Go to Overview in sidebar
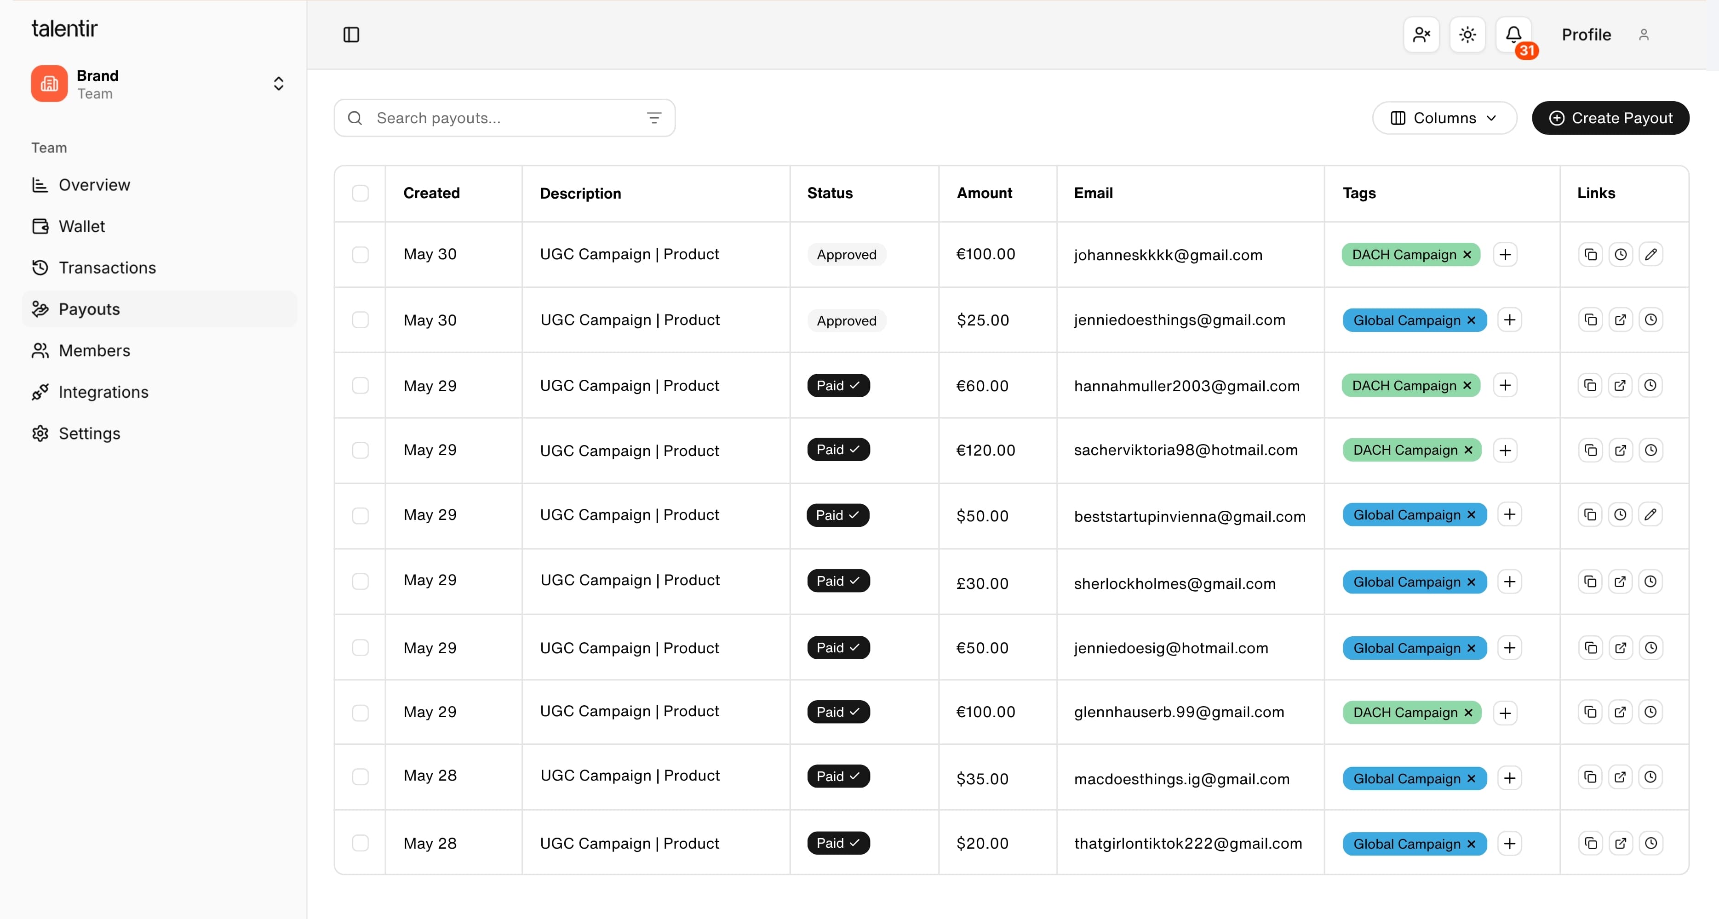The image size is (1719, 919). point(159,185)
